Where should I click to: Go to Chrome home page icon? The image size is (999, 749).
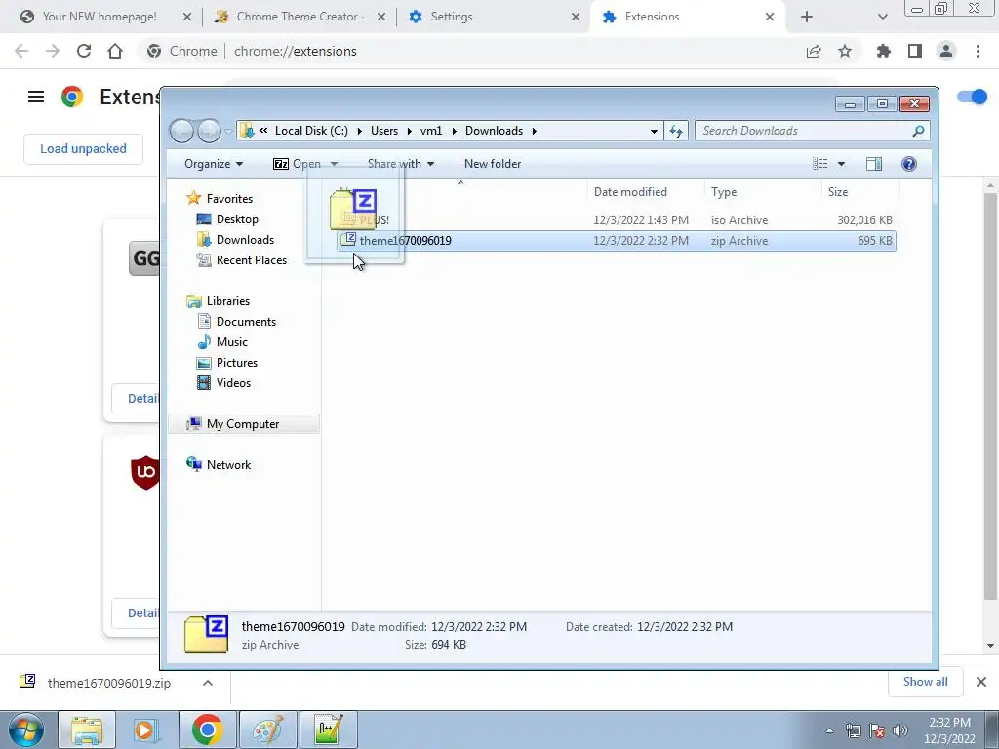point(115,51)
